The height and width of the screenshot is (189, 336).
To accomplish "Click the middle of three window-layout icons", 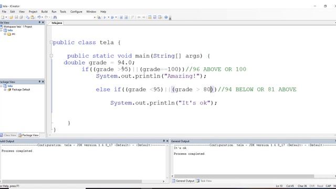I will pos(155,17).
